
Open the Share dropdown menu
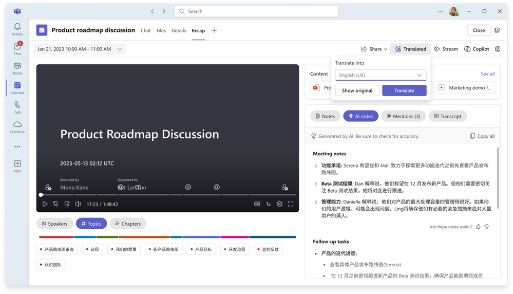click(374, 49)
